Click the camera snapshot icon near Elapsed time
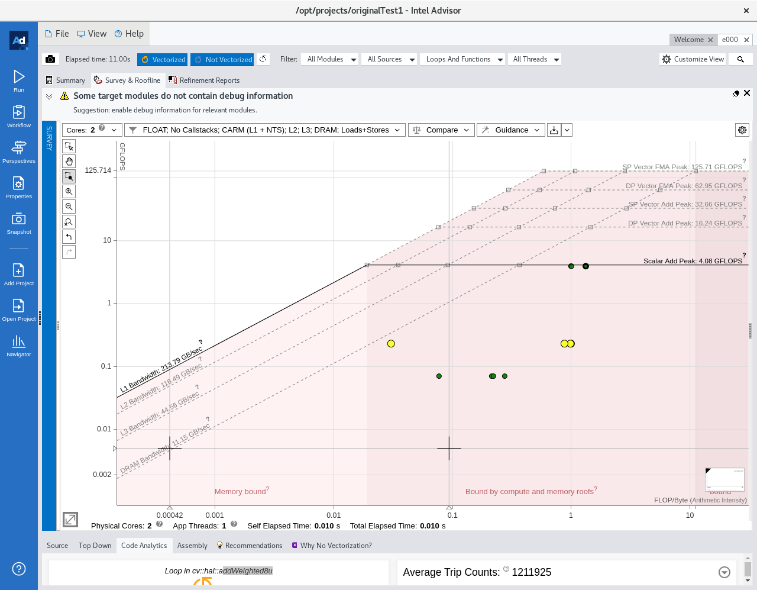The width and height of the screenshot is (757, 590). pyautogui.click(x=50, y=59)
